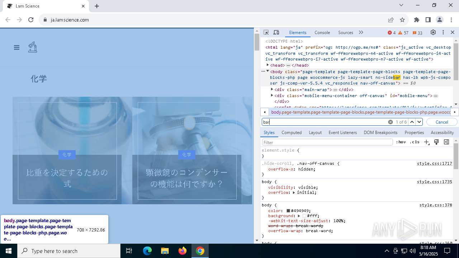
Task: Open the Properties tab
Action: click(414, 132)
